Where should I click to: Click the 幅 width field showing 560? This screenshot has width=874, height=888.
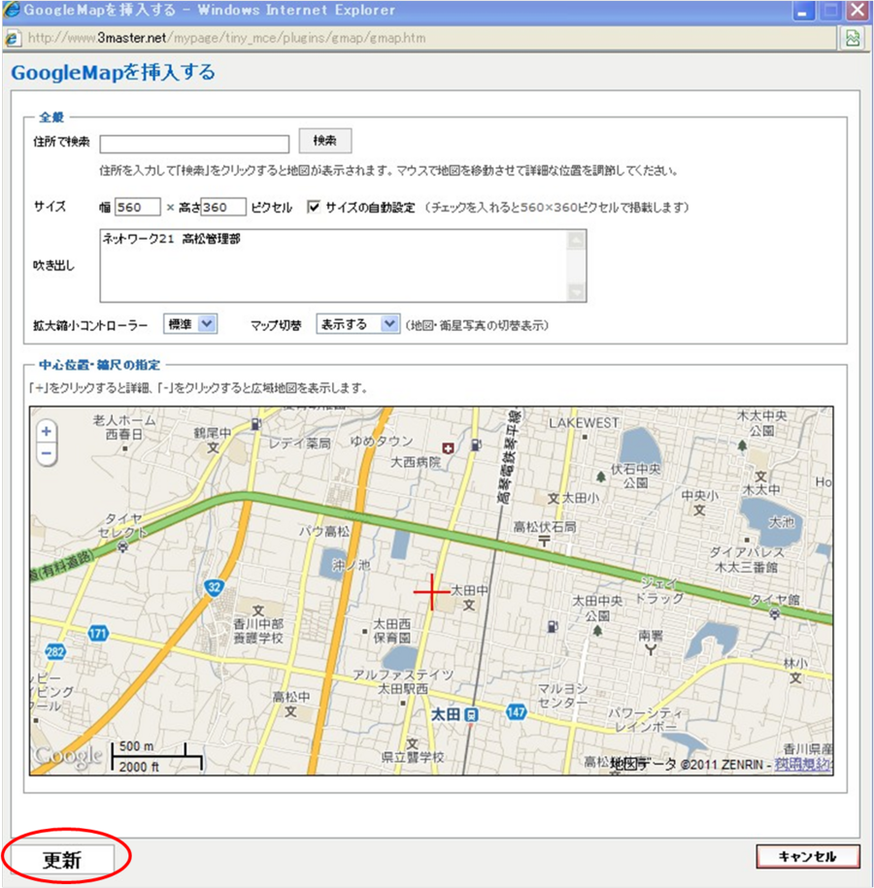point(138,208)
